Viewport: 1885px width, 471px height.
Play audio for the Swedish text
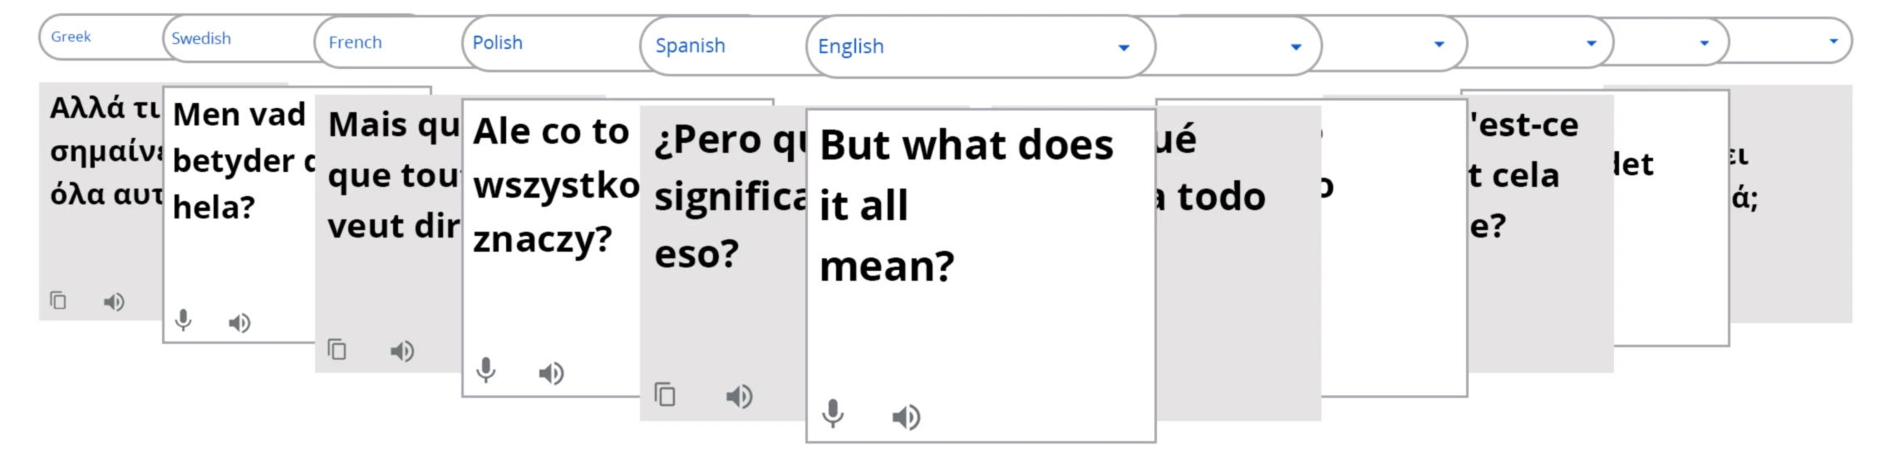tap(239, 322)
